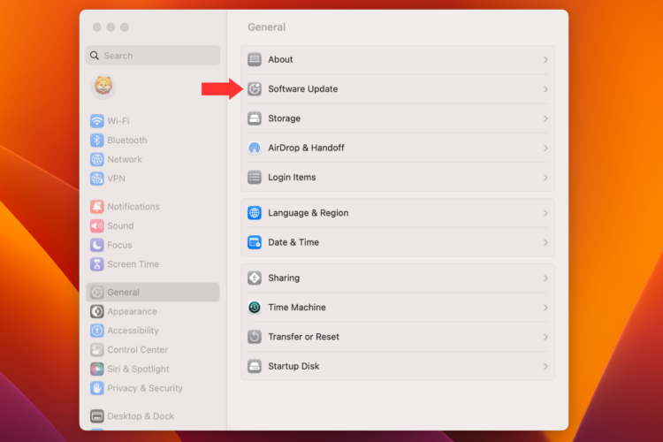Click the Login Items list icon
The width and height of the screenshot is (663, 442).
pyautogui.click(x=255, y=177)
